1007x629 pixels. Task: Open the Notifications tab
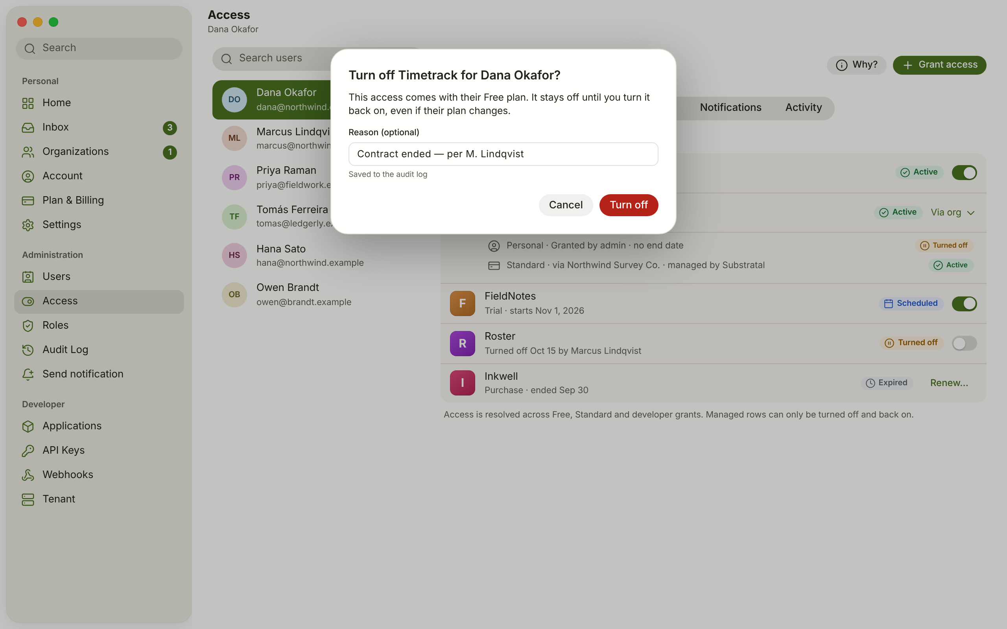730,108
